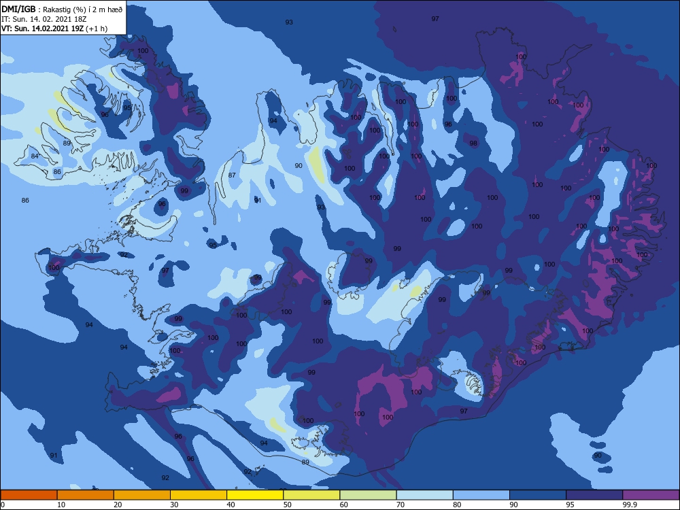Image resolution: width=680 pixels, height=510 pixels.
Task: Click the '30' legend tick label
Action: [x=174, y=505]
